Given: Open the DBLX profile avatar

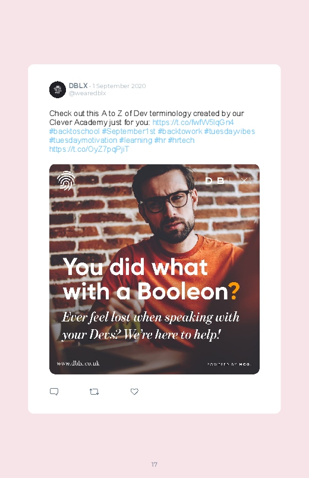Looking at the screenshot, I should tap(58, 90).
